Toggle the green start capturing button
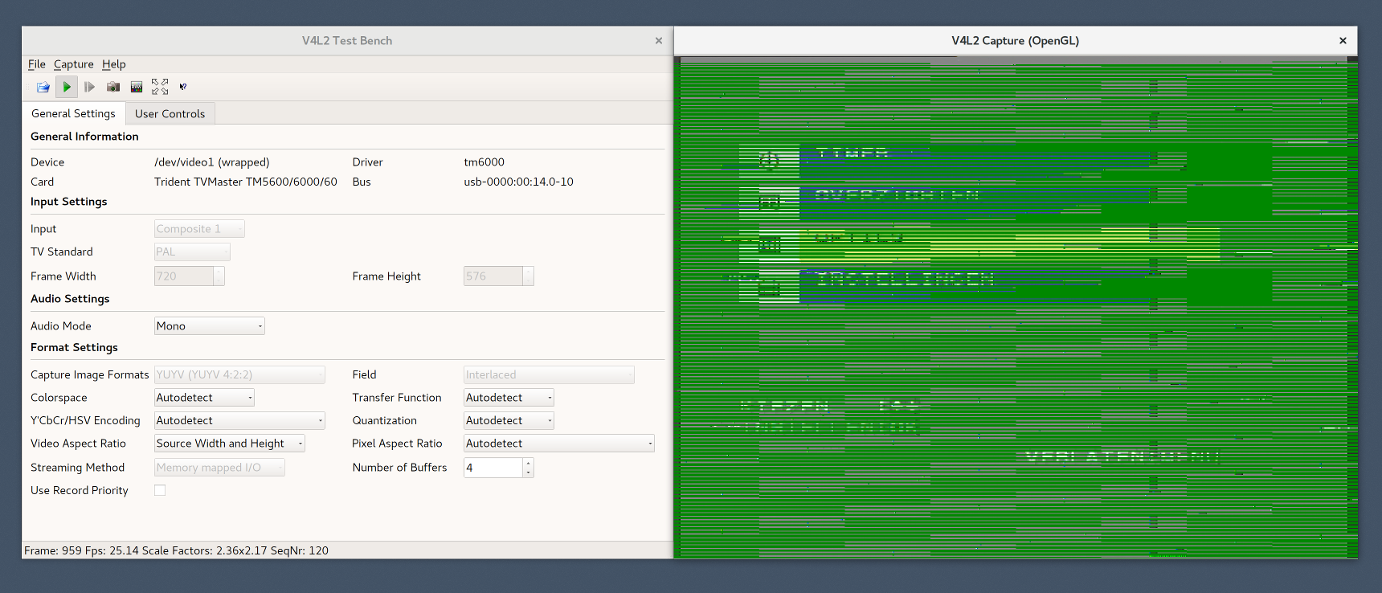Viewport: 1382px width, 593px height. [x=67, y=87]
